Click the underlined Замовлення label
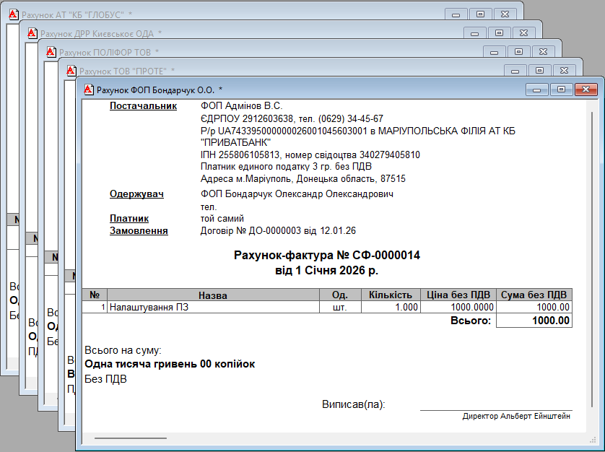The width and height of the screenshot is (605, 452). pyautogui.click(x=139, y=231)
